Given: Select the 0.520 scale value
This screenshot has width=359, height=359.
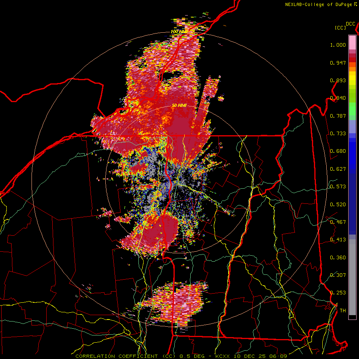Looking at the screenshot, I should [x=338, y=205].
